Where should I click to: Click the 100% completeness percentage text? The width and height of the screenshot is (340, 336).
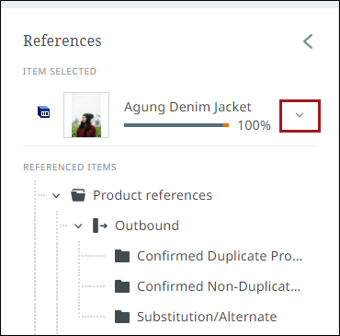coord(255,125)
